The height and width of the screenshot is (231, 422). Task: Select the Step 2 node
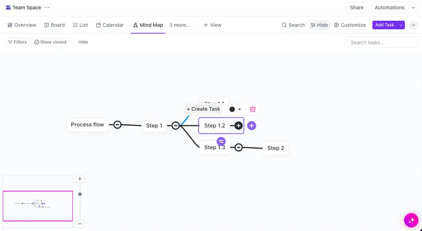pos(276,148)
